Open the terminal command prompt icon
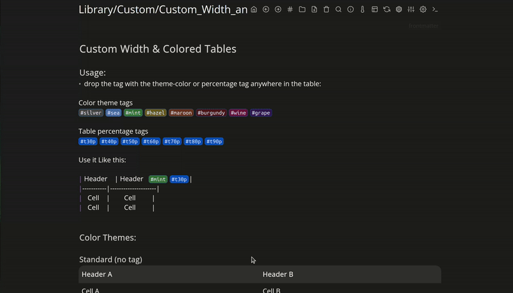513x293 pixels. (x=435, y=10)
